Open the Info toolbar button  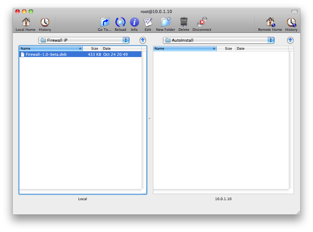pyautogui.click(x=134, y=22)
